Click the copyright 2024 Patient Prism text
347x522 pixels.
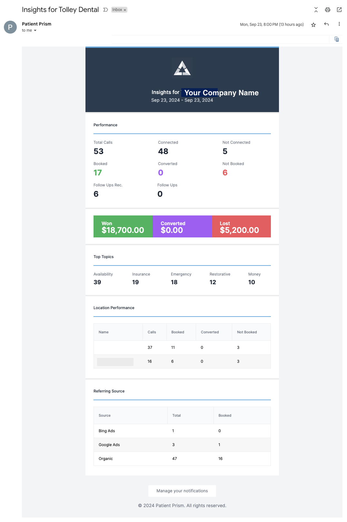(182, 506)
